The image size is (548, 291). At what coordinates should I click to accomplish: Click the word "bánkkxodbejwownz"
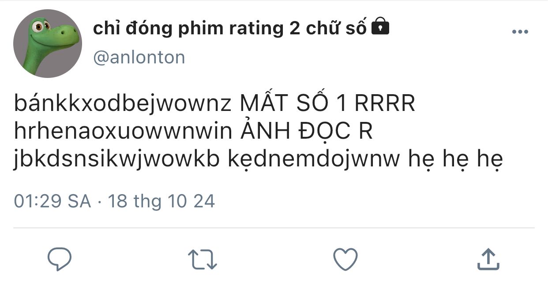point(123,105)
